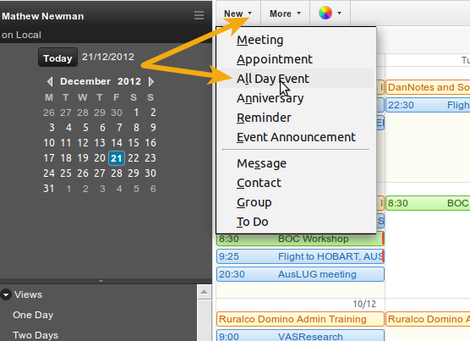Click sidebar scrollbar up arrow
The image size is (470, 341).
[204, 292]
